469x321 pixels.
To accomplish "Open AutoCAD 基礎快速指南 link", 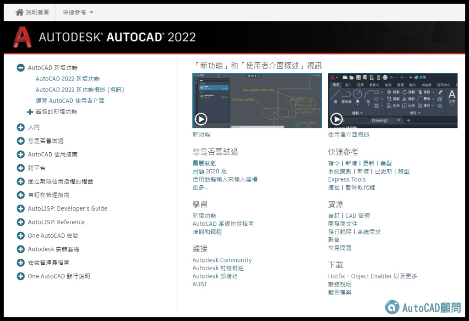I will click(x=223, y=224).
